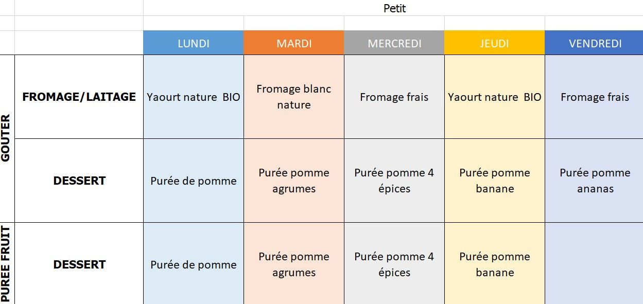This screenshot has height=304, width=643.
Task: Select Wednesday's Fromage frais cell
Action: click(394, 97)
